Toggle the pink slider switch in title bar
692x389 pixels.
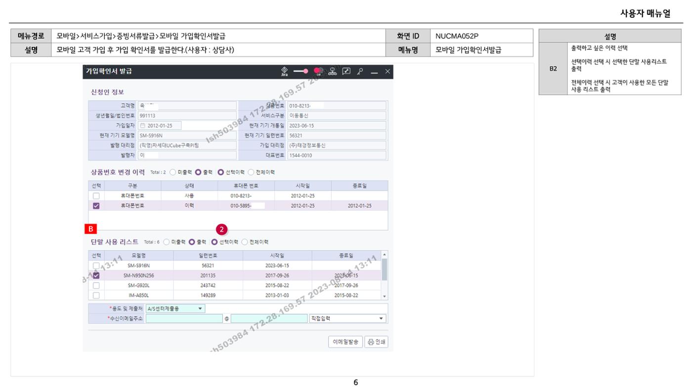(301, 72)
